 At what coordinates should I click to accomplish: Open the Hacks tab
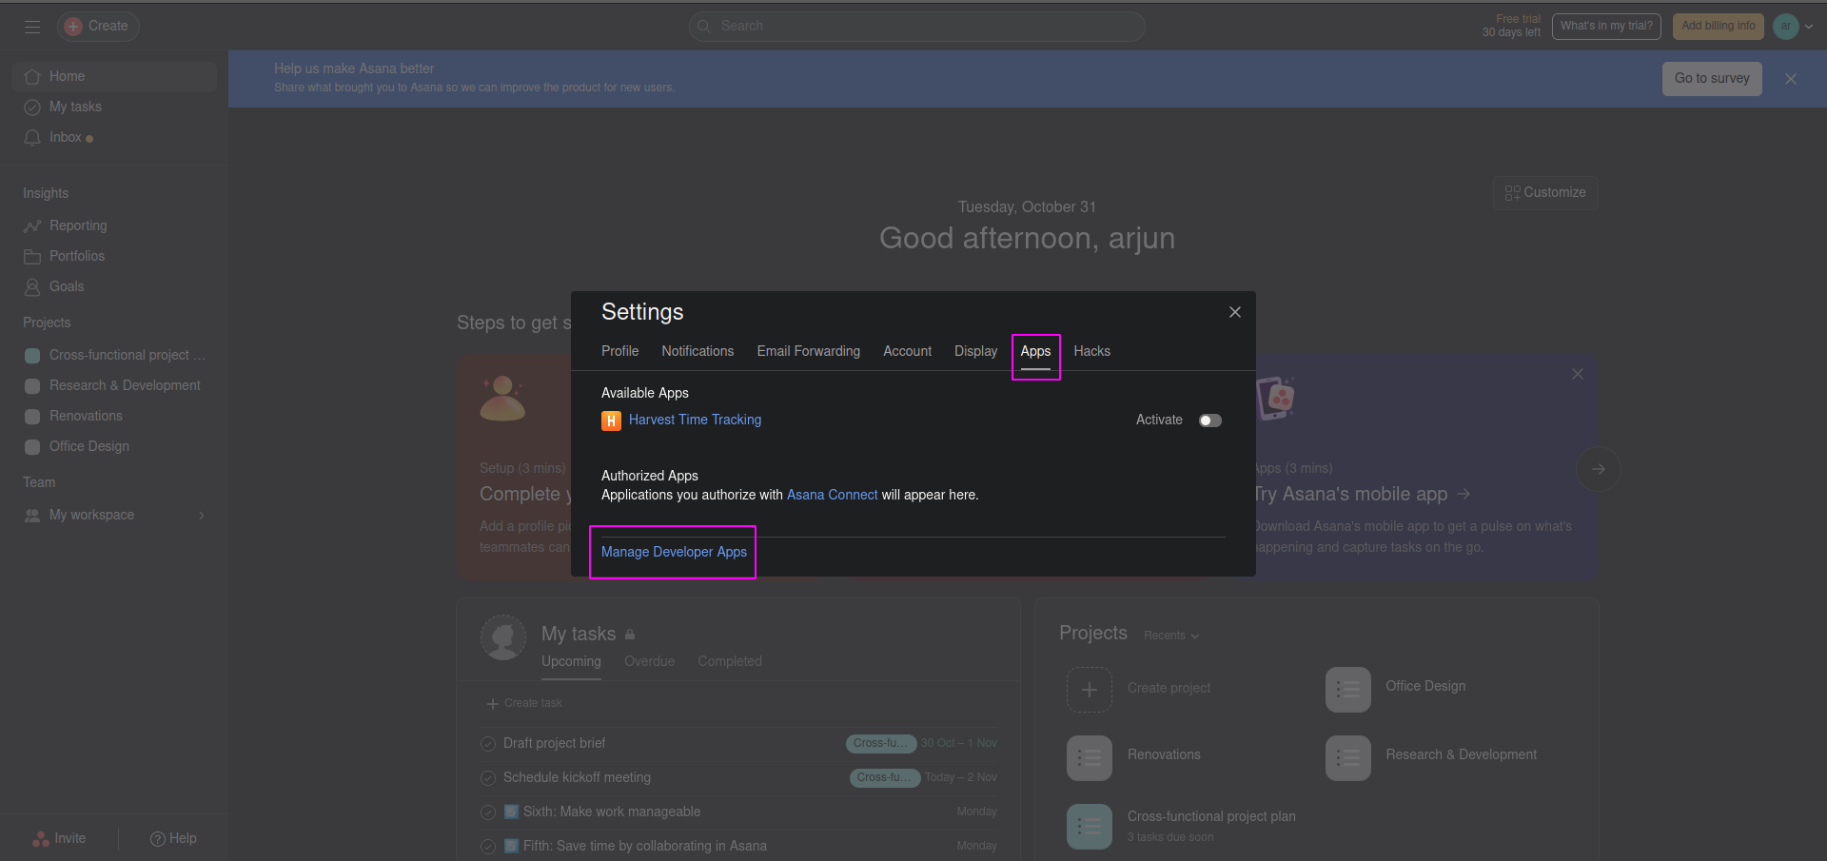coord(1092,351)
